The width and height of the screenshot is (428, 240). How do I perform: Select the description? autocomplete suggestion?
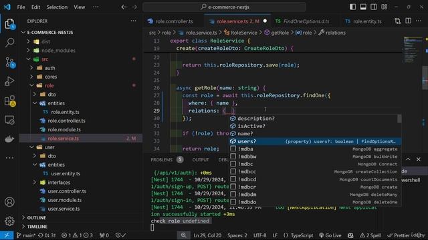click(x=313, y=119)
